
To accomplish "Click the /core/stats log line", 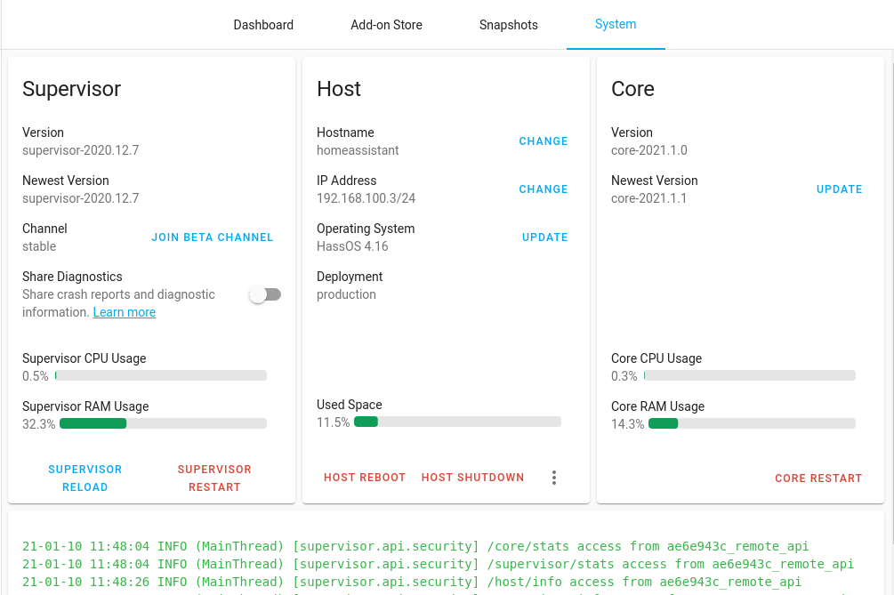I will click(415, 546).
